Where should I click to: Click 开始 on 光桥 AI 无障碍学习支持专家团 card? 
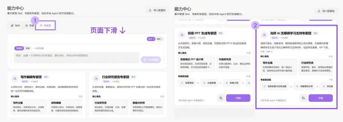[x=320, y=98]
